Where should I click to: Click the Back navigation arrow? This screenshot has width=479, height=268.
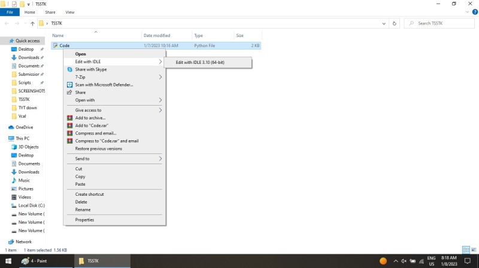pos(7,23)
